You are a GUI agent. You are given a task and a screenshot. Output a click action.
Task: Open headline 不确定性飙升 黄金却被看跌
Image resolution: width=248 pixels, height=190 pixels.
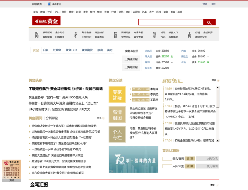click(66, 89)
